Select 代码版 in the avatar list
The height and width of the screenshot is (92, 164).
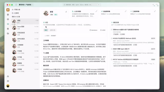click(x=25, y=52)
